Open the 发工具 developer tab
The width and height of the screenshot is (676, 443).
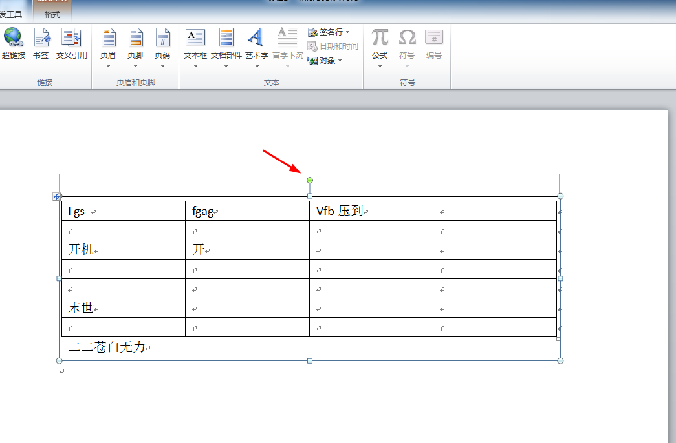point(11,15)
